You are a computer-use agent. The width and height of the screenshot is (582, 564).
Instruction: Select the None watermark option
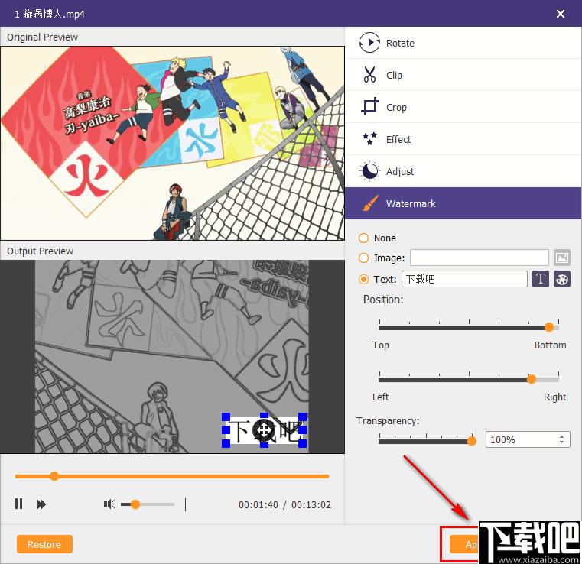coord(363,238)
